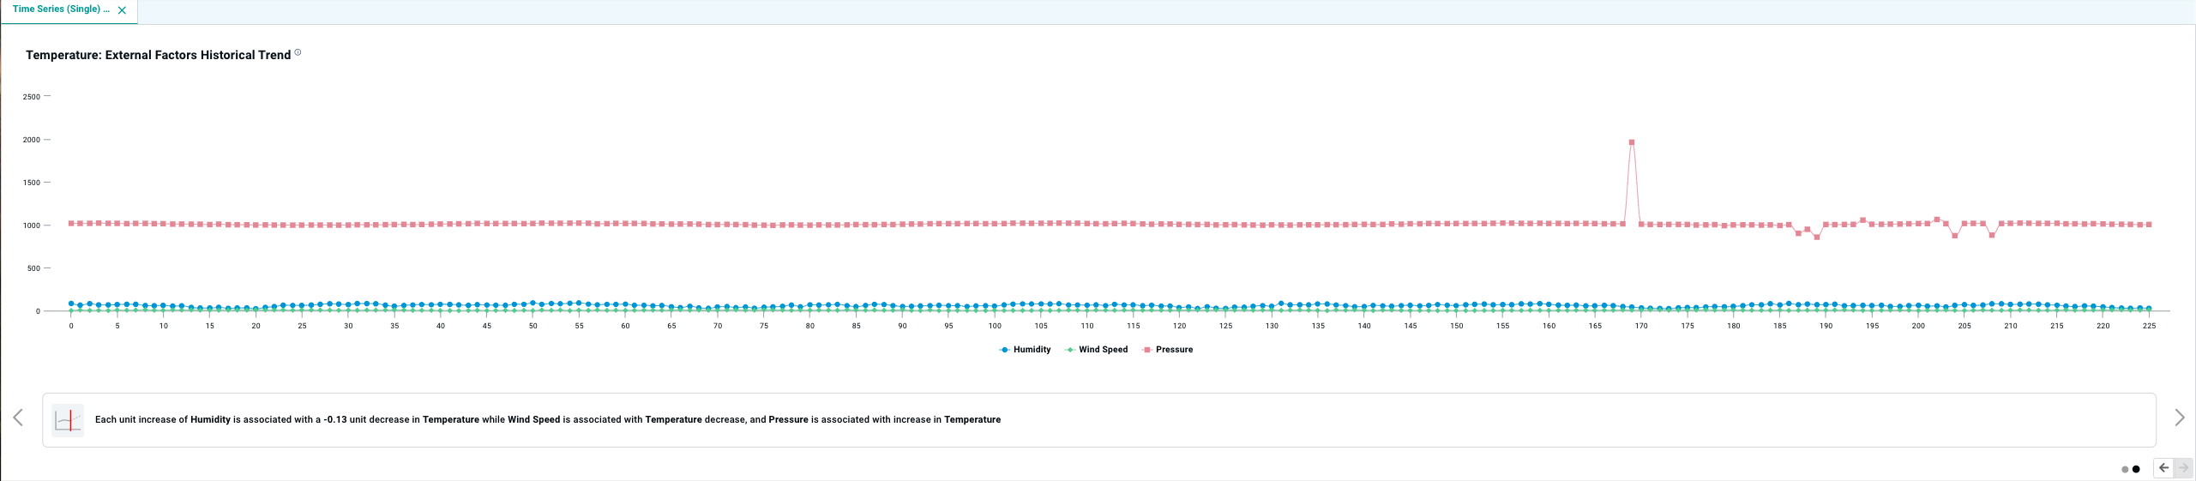Click the blue Humidity legend marker
The height and width of the screenshot is (481, 2196).
[x=1004, y=350]
